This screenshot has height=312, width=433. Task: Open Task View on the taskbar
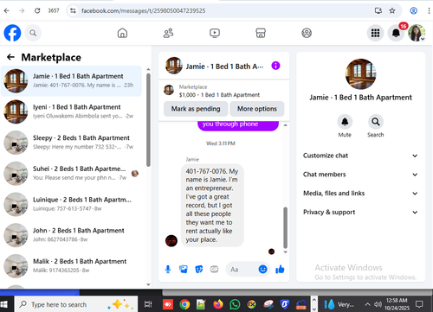[148, 304]
